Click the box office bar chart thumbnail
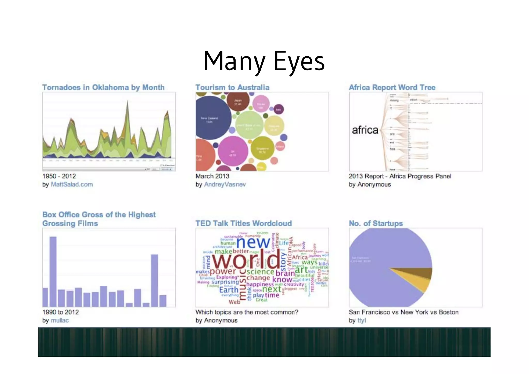 tap(109, 268)
